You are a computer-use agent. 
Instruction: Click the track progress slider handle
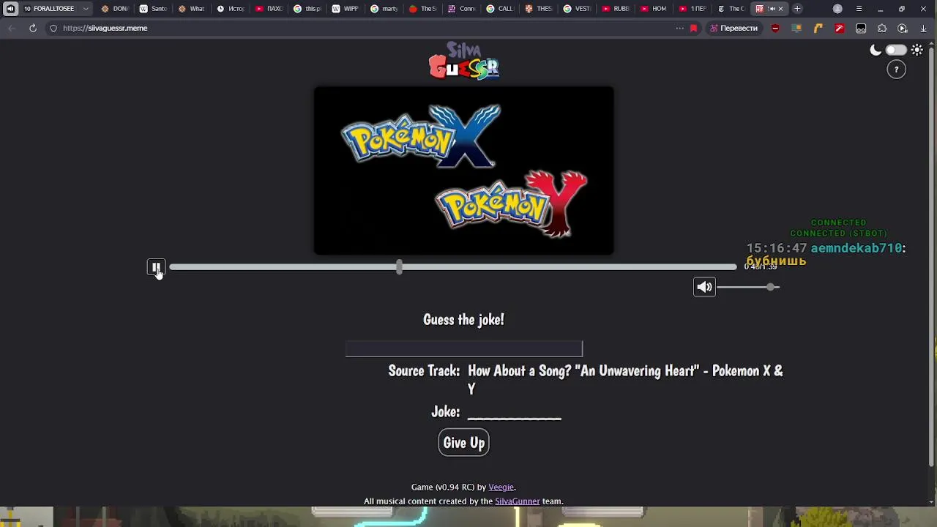click(x=399, y=267)
